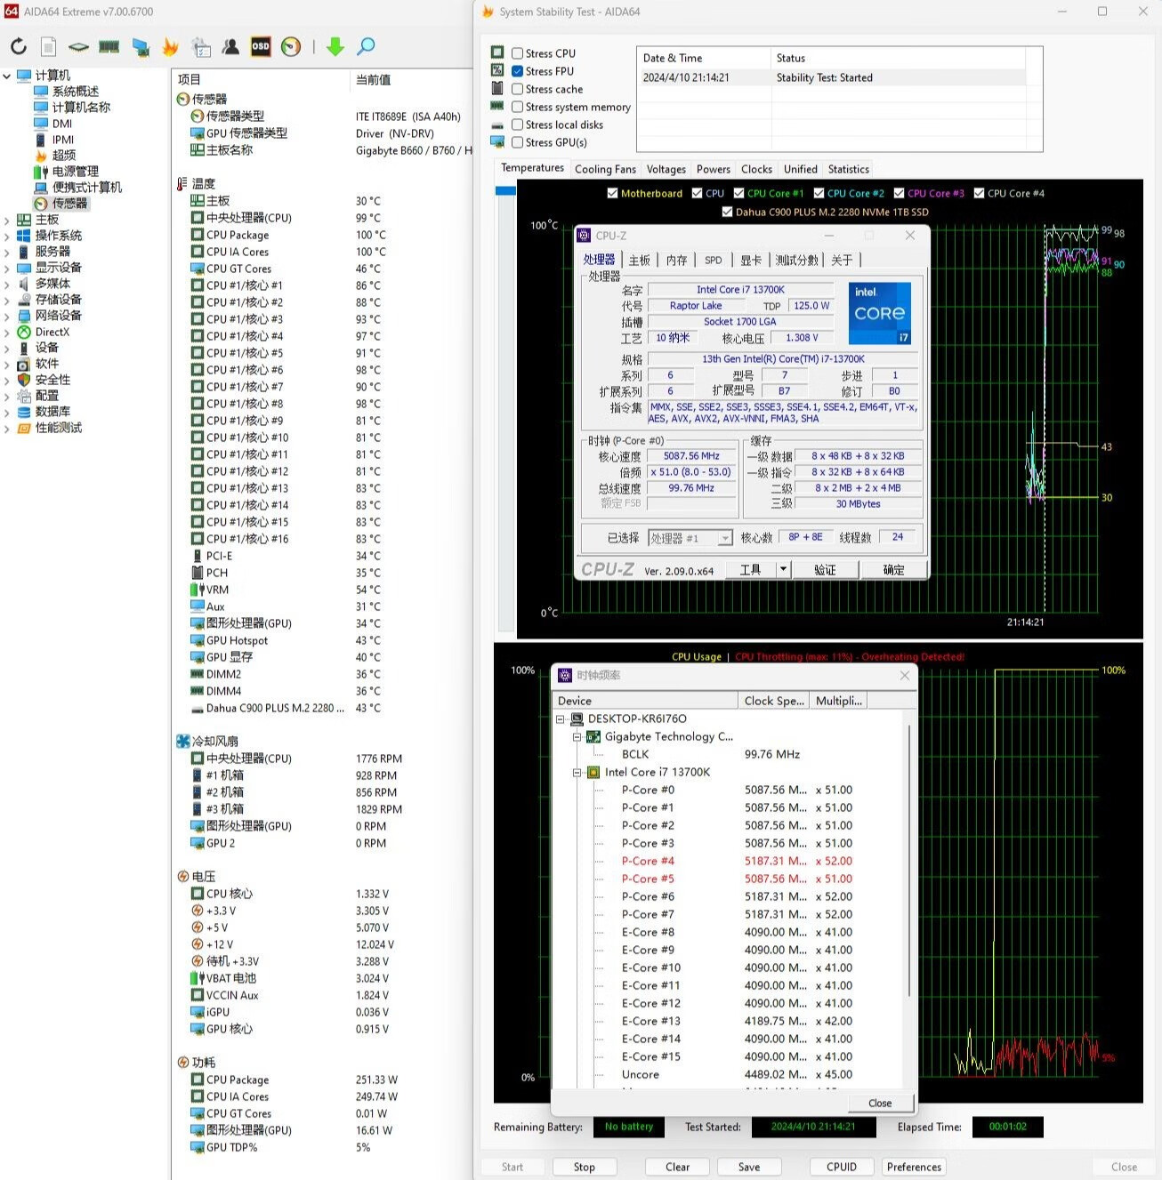Enable the Stress CPU checkbox
This screenshot has width=1162, height=1180.
(517, 53)
